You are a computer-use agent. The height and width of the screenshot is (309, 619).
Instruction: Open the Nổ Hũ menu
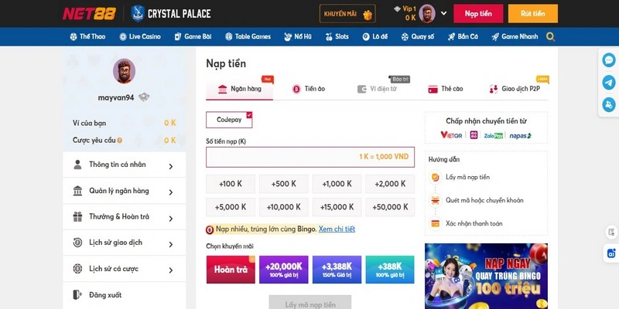[298, 36]
